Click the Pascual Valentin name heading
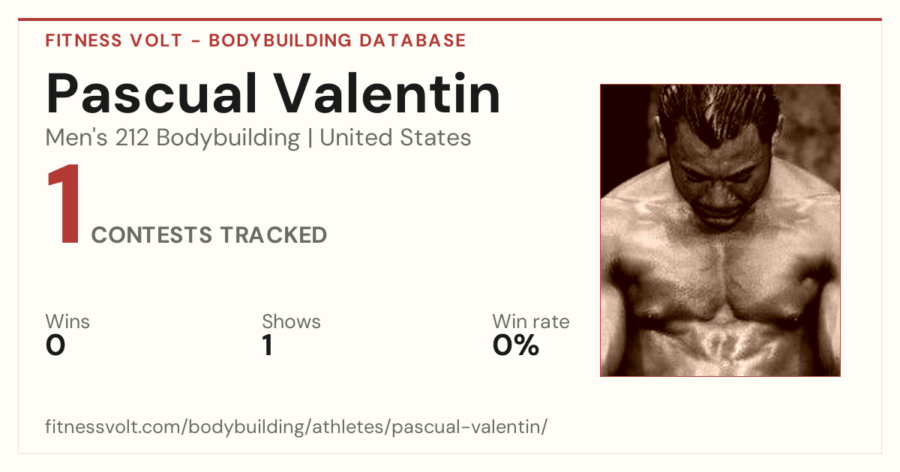Viewport: 900px width, 472px height. pos(273,94)
